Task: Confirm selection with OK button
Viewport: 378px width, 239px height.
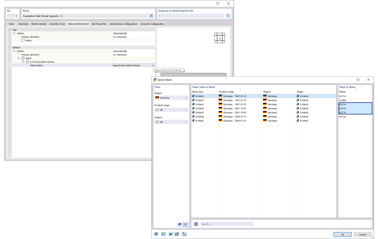Action: [x=342, y=235]
